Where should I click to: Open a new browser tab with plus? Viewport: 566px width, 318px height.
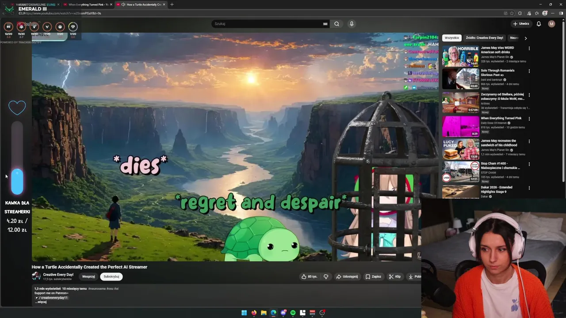(x=172, y=4)
